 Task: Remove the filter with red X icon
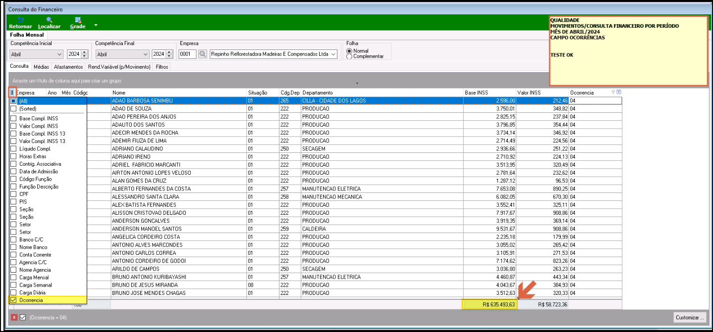coord(14,317)
